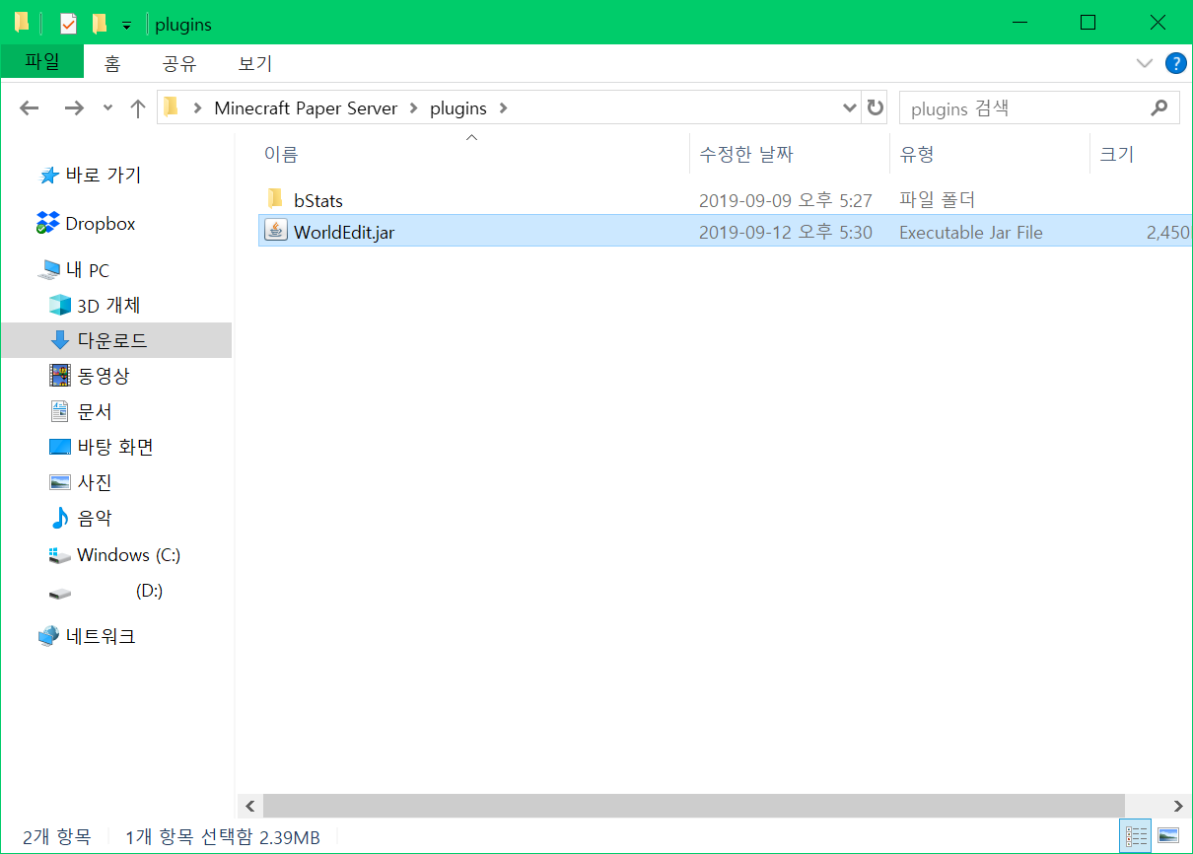Image resolution: width=1193 pixels, height=854 pixels.
Task: Open Customize Quick Access Toolbar dropdown
Action: (126, 24)
